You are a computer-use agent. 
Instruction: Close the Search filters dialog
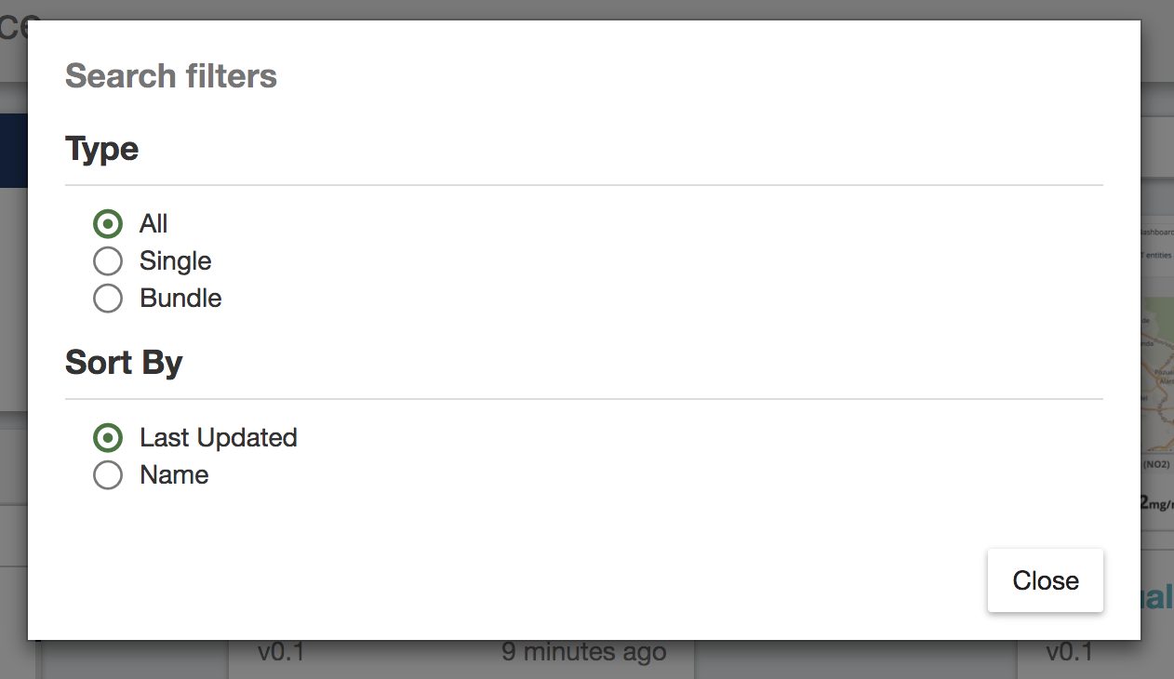pyautogui.click(x=1046, y=580)
